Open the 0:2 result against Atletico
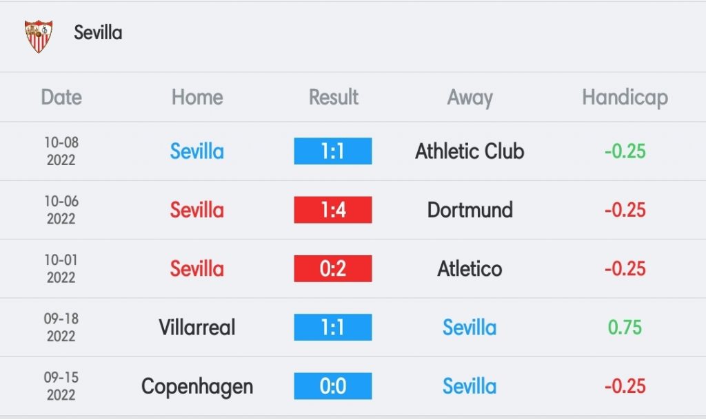 click(x=333, y=268)
